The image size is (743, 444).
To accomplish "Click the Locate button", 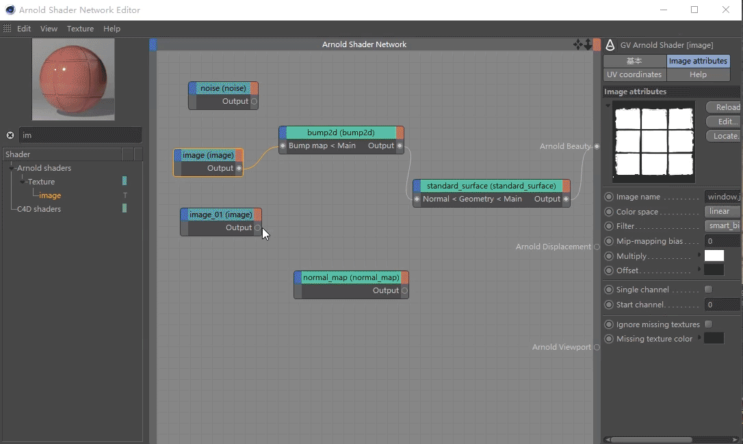I will coord(724,136).
